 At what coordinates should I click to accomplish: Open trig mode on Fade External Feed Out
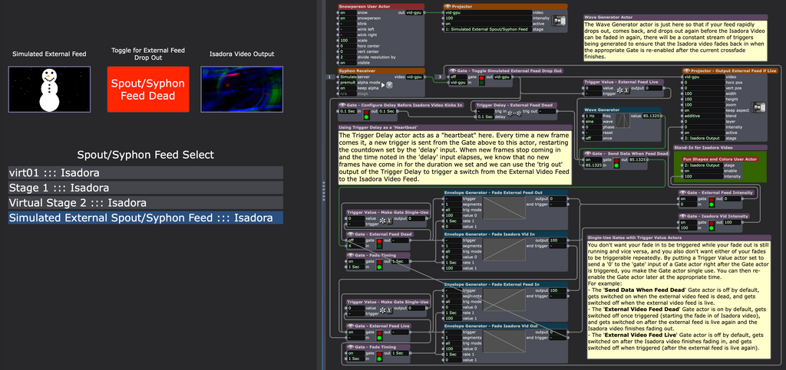pyautogui.click(x=454, y=209)
